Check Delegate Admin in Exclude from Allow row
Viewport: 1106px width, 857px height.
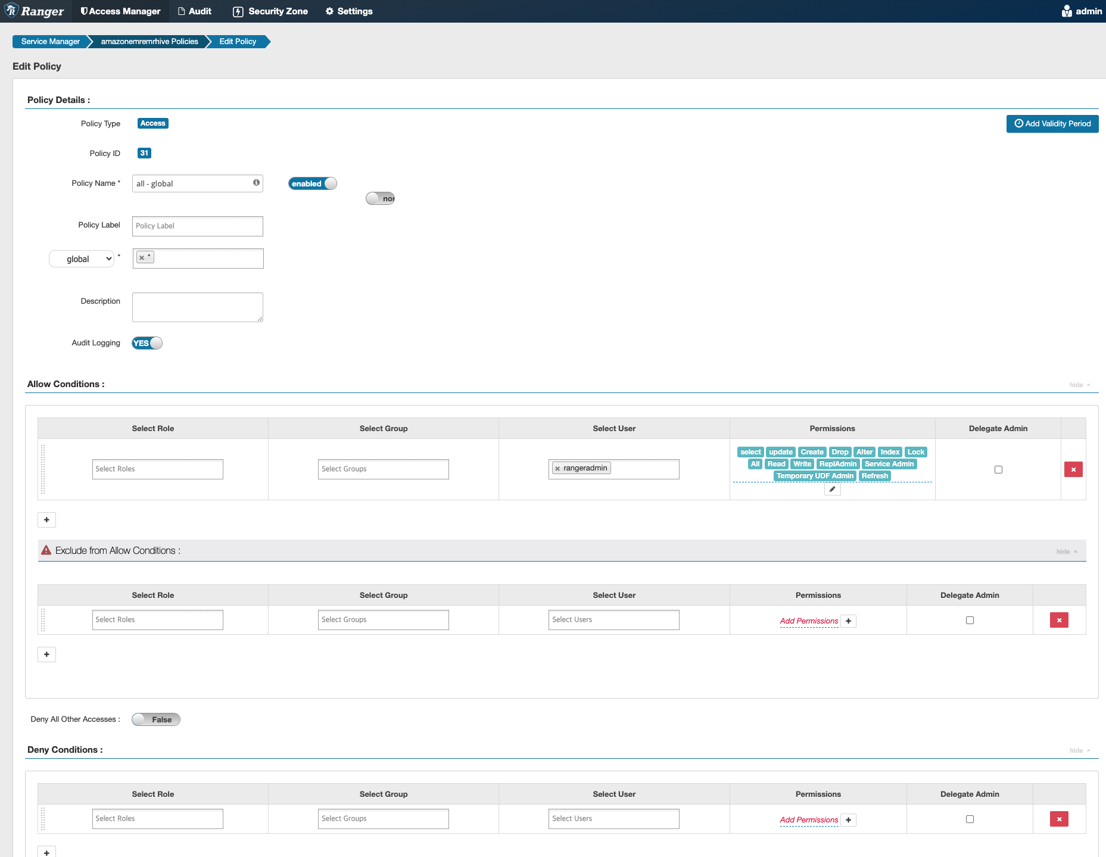coord(970,620)
